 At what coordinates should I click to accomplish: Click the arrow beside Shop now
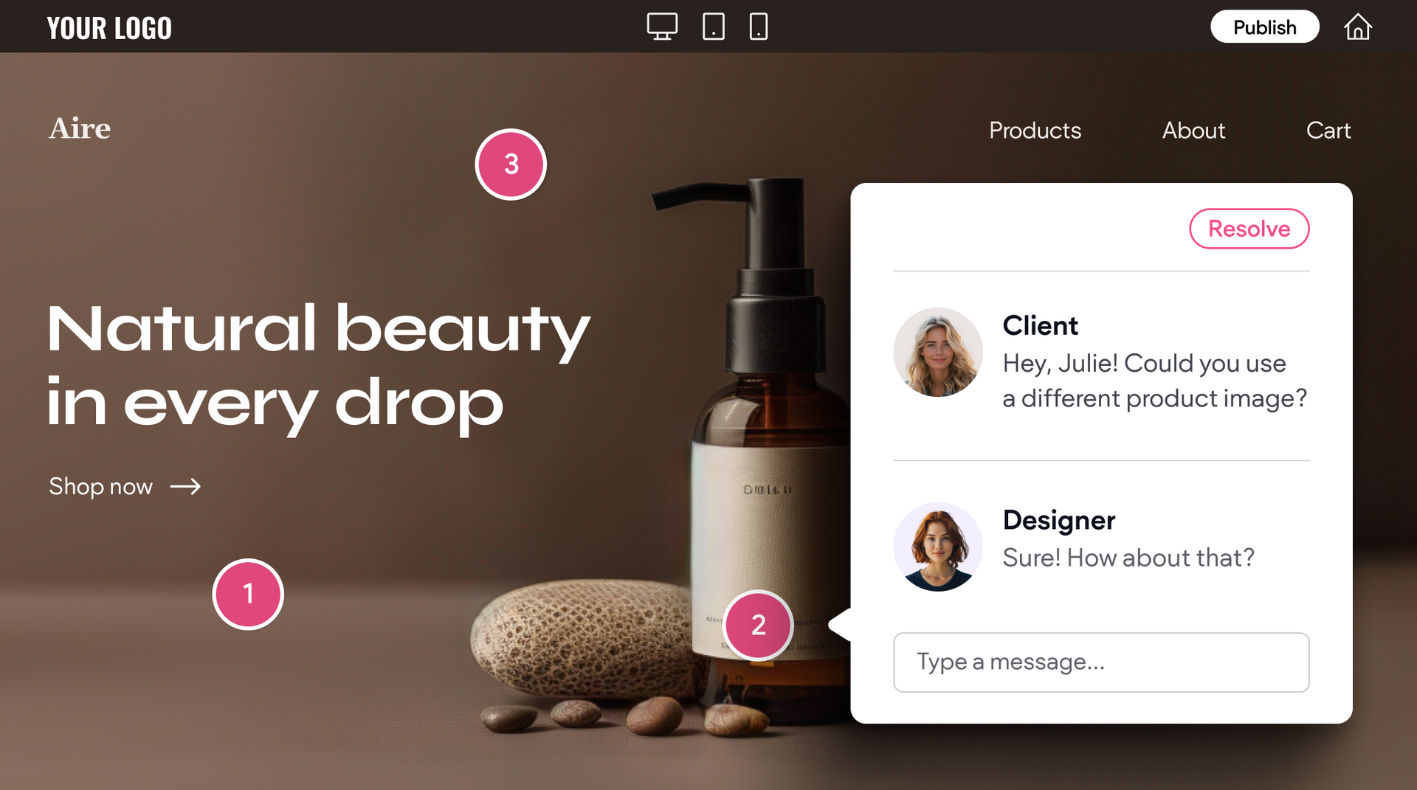[x=185, y=487]
